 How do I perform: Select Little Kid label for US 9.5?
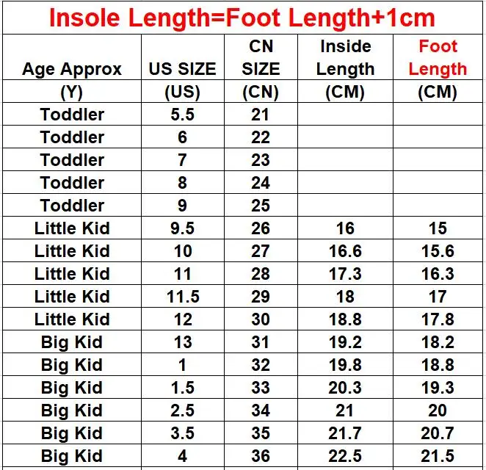[72, 228]
